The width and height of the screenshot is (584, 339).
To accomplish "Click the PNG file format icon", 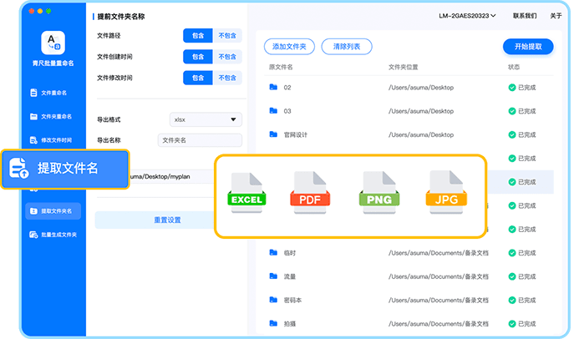I will [x=379, y=192].
